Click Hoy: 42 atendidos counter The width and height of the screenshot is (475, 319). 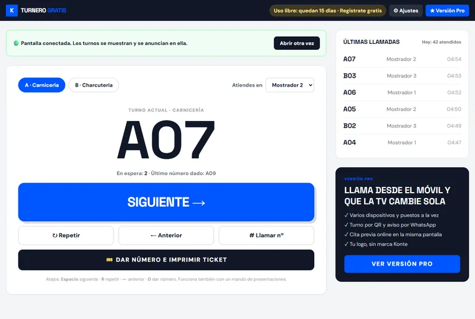(x=441, y=42)
